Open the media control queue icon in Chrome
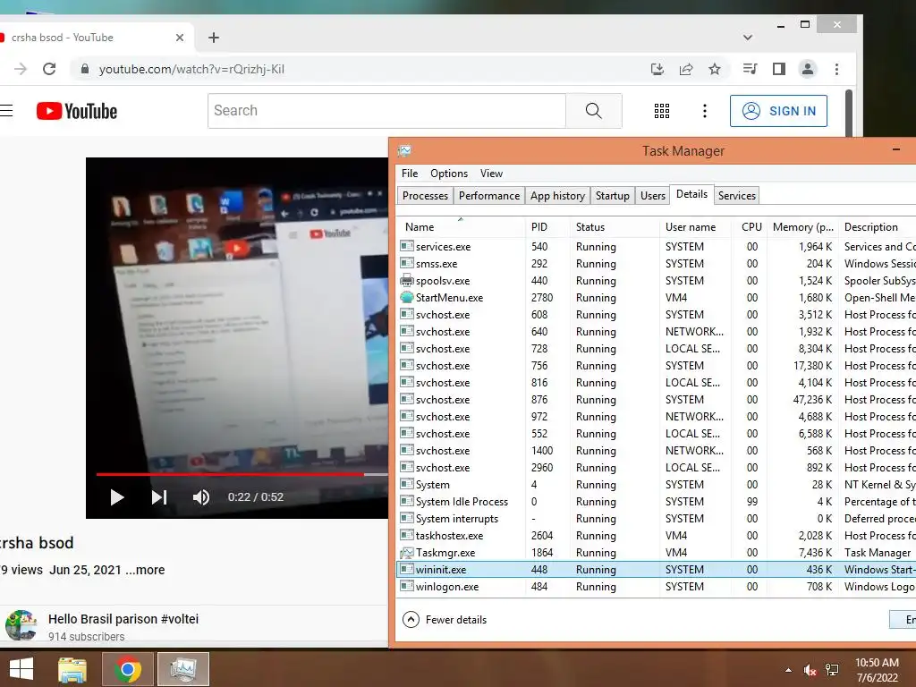 (751, 69)
